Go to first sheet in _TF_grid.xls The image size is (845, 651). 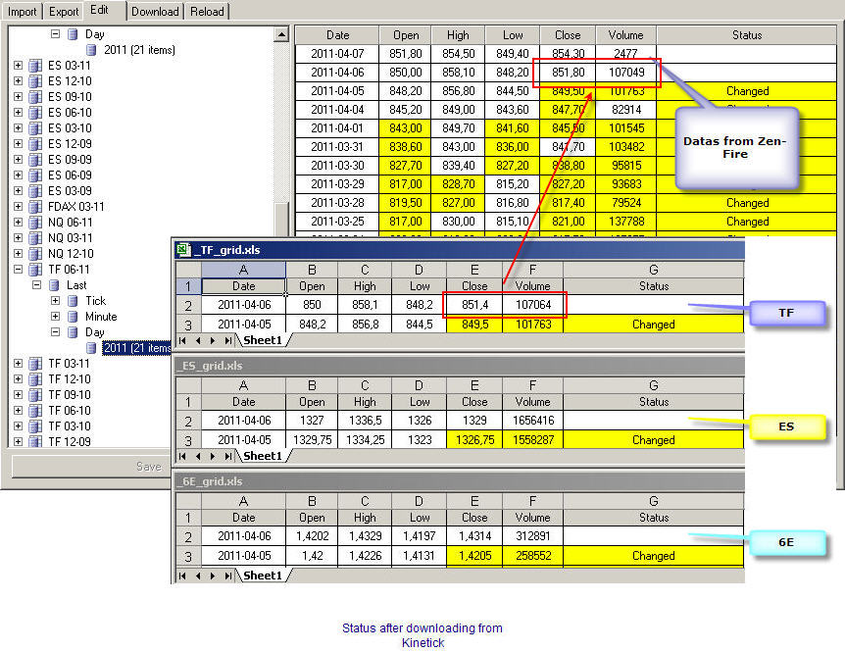tap(182, 340)
